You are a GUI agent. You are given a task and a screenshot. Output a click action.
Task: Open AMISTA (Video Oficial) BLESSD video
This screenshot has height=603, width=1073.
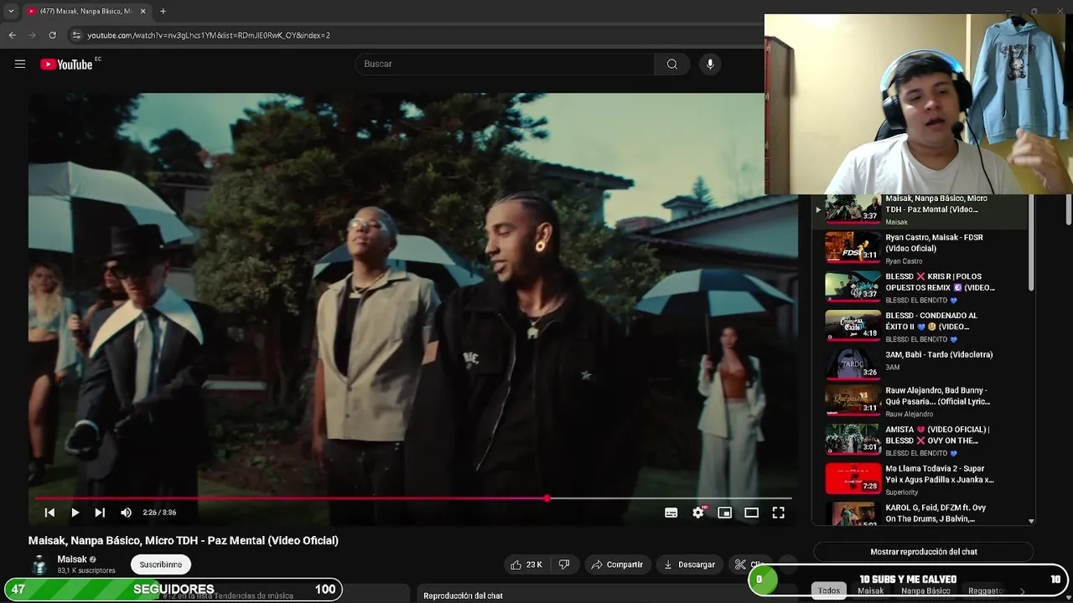coord(922,441)
